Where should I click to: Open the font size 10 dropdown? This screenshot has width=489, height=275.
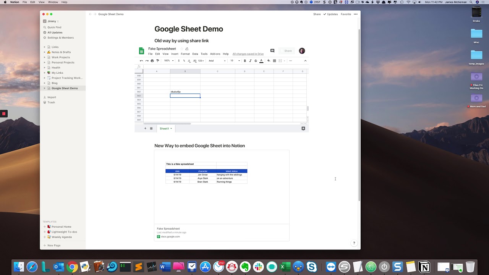pyautogui.click(x=235, y=61)
